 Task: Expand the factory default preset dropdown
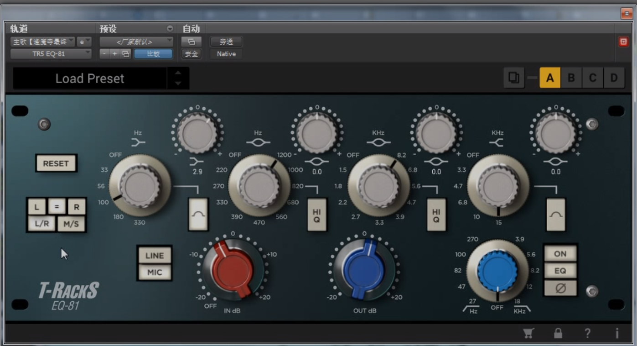[136, 42]
